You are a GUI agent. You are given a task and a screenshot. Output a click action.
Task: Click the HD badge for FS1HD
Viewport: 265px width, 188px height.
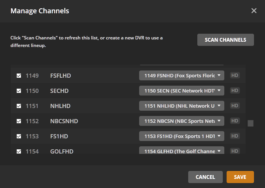pos(235,136)
